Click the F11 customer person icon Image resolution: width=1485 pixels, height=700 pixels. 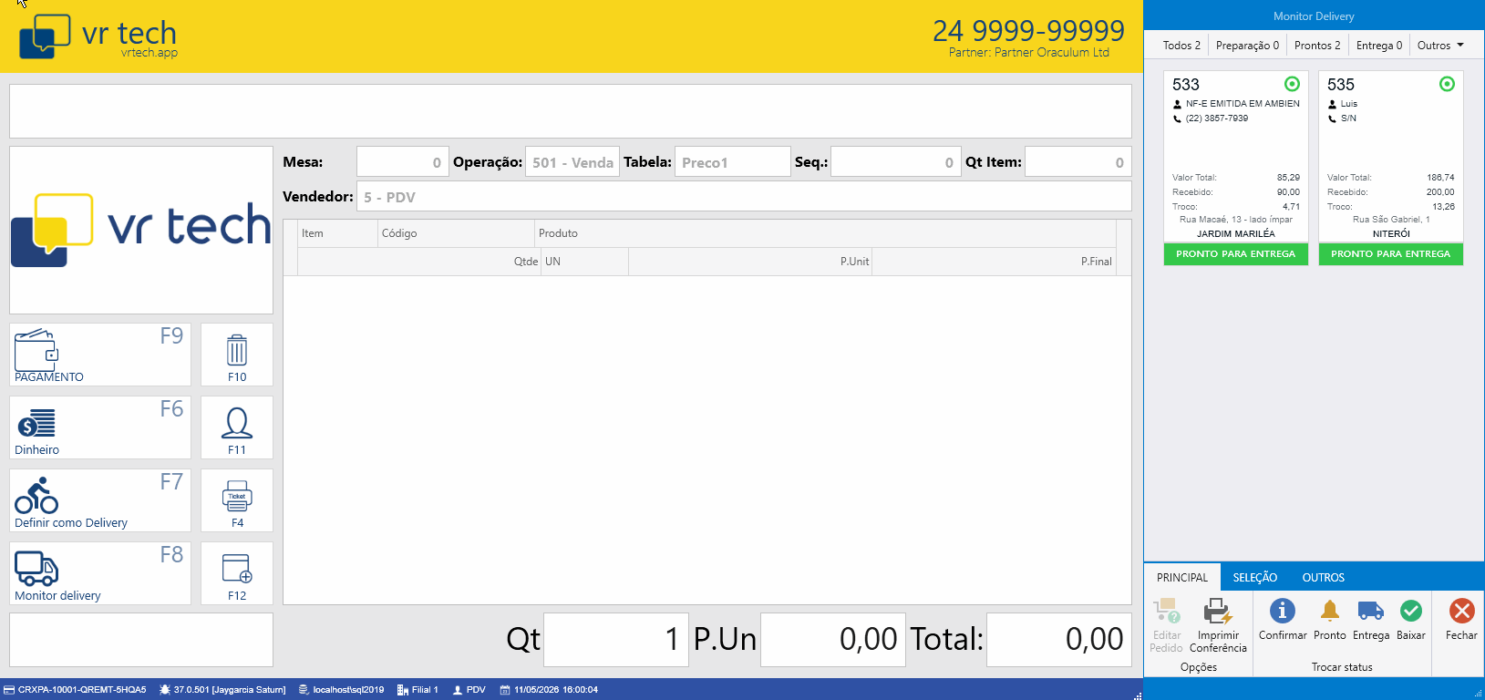(237, 423)
